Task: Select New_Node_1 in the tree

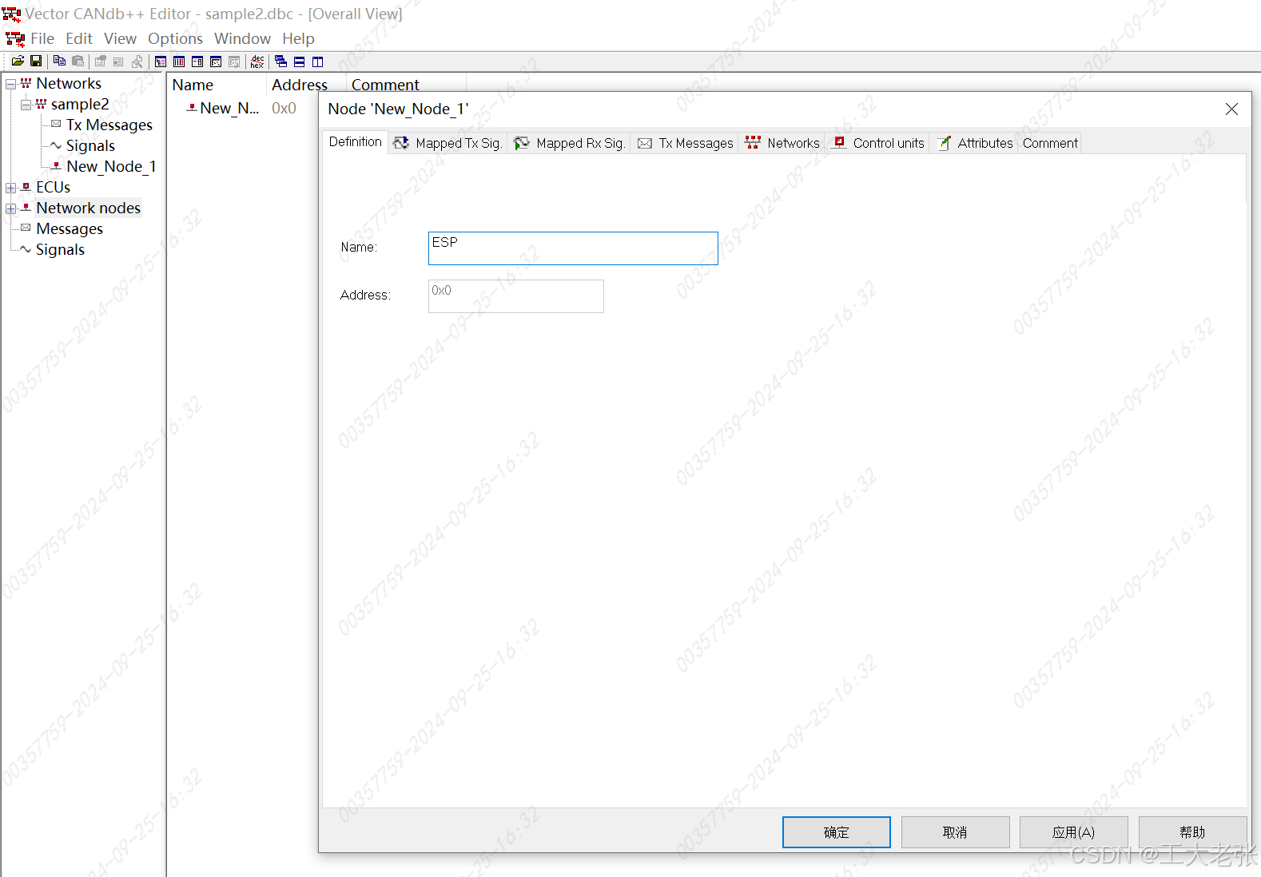Action: 111,166
